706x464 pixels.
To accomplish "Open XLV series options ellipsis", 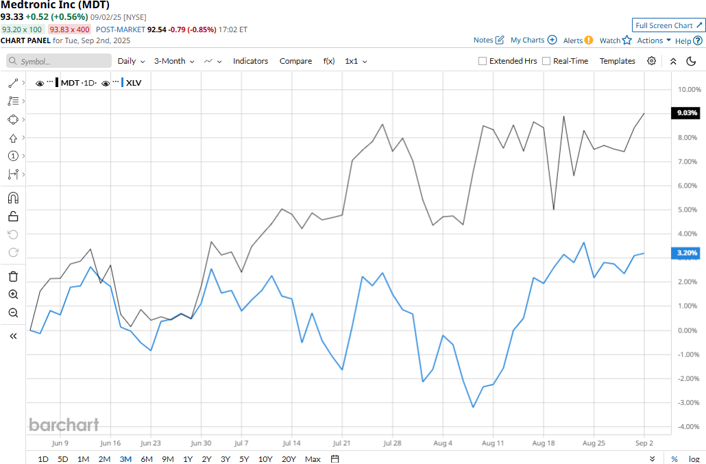I will 116,82.
